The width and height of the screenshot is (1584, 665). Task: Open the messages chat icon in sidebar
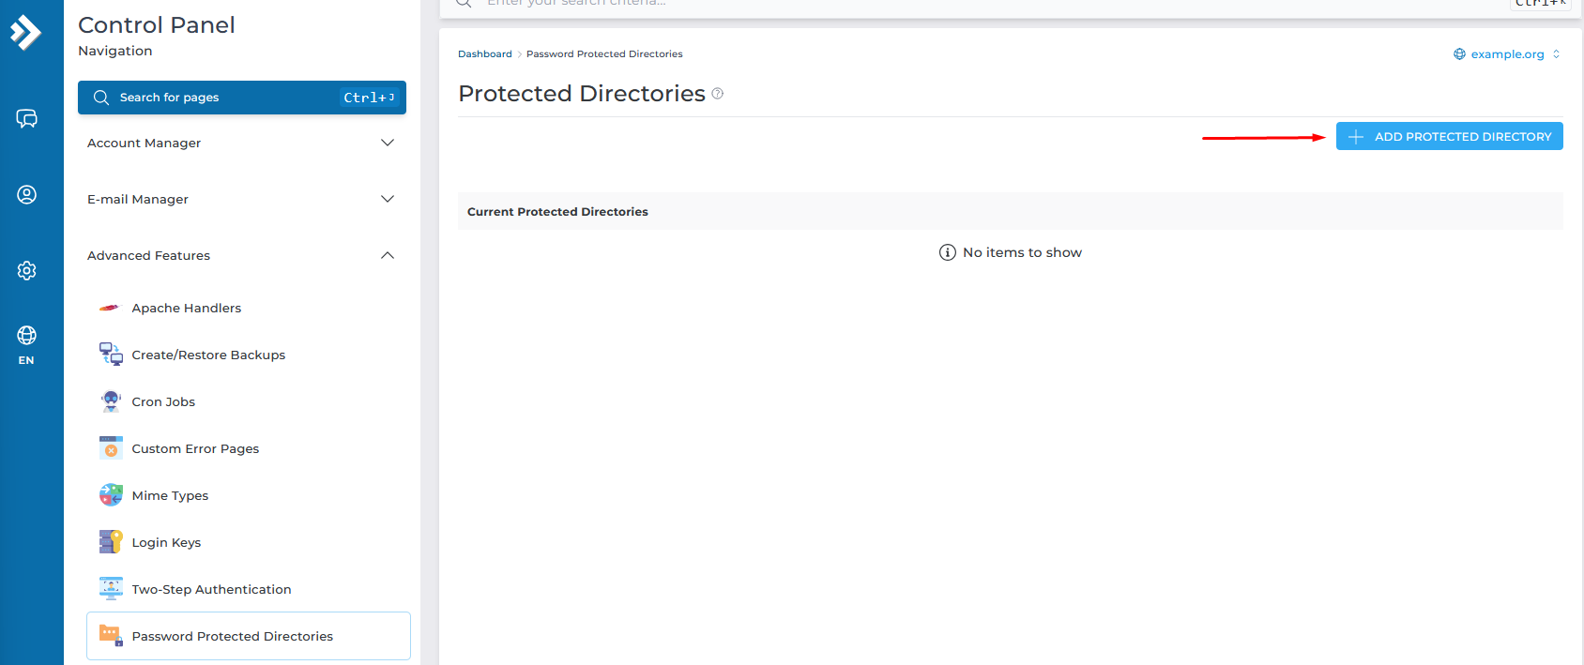pyautogui.click(x=26, y=119)
